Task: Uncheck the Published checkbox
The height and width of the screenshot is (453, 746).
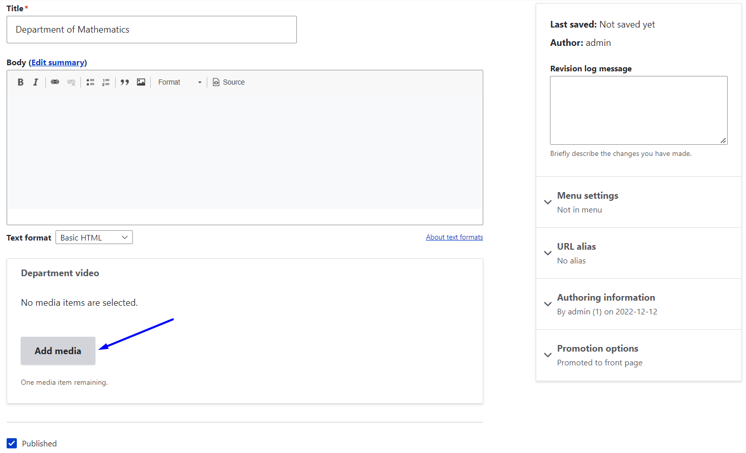Action: pyautogui.click(x=11, y=443)
